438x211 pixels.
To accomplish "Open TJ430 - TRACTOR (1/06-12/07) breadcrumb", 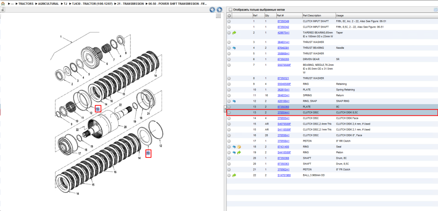I will [92, 4].
